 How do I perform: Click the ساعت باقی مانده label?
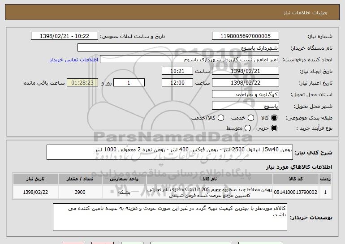(44, 83)
